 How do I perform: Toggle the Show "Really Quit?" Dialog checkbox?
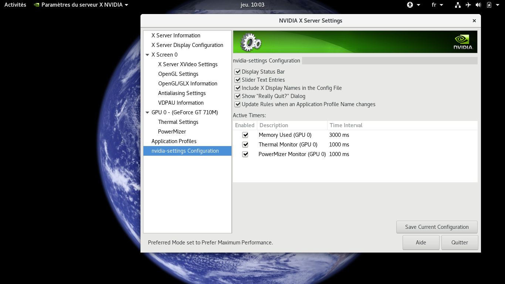[x=237, y=96]
